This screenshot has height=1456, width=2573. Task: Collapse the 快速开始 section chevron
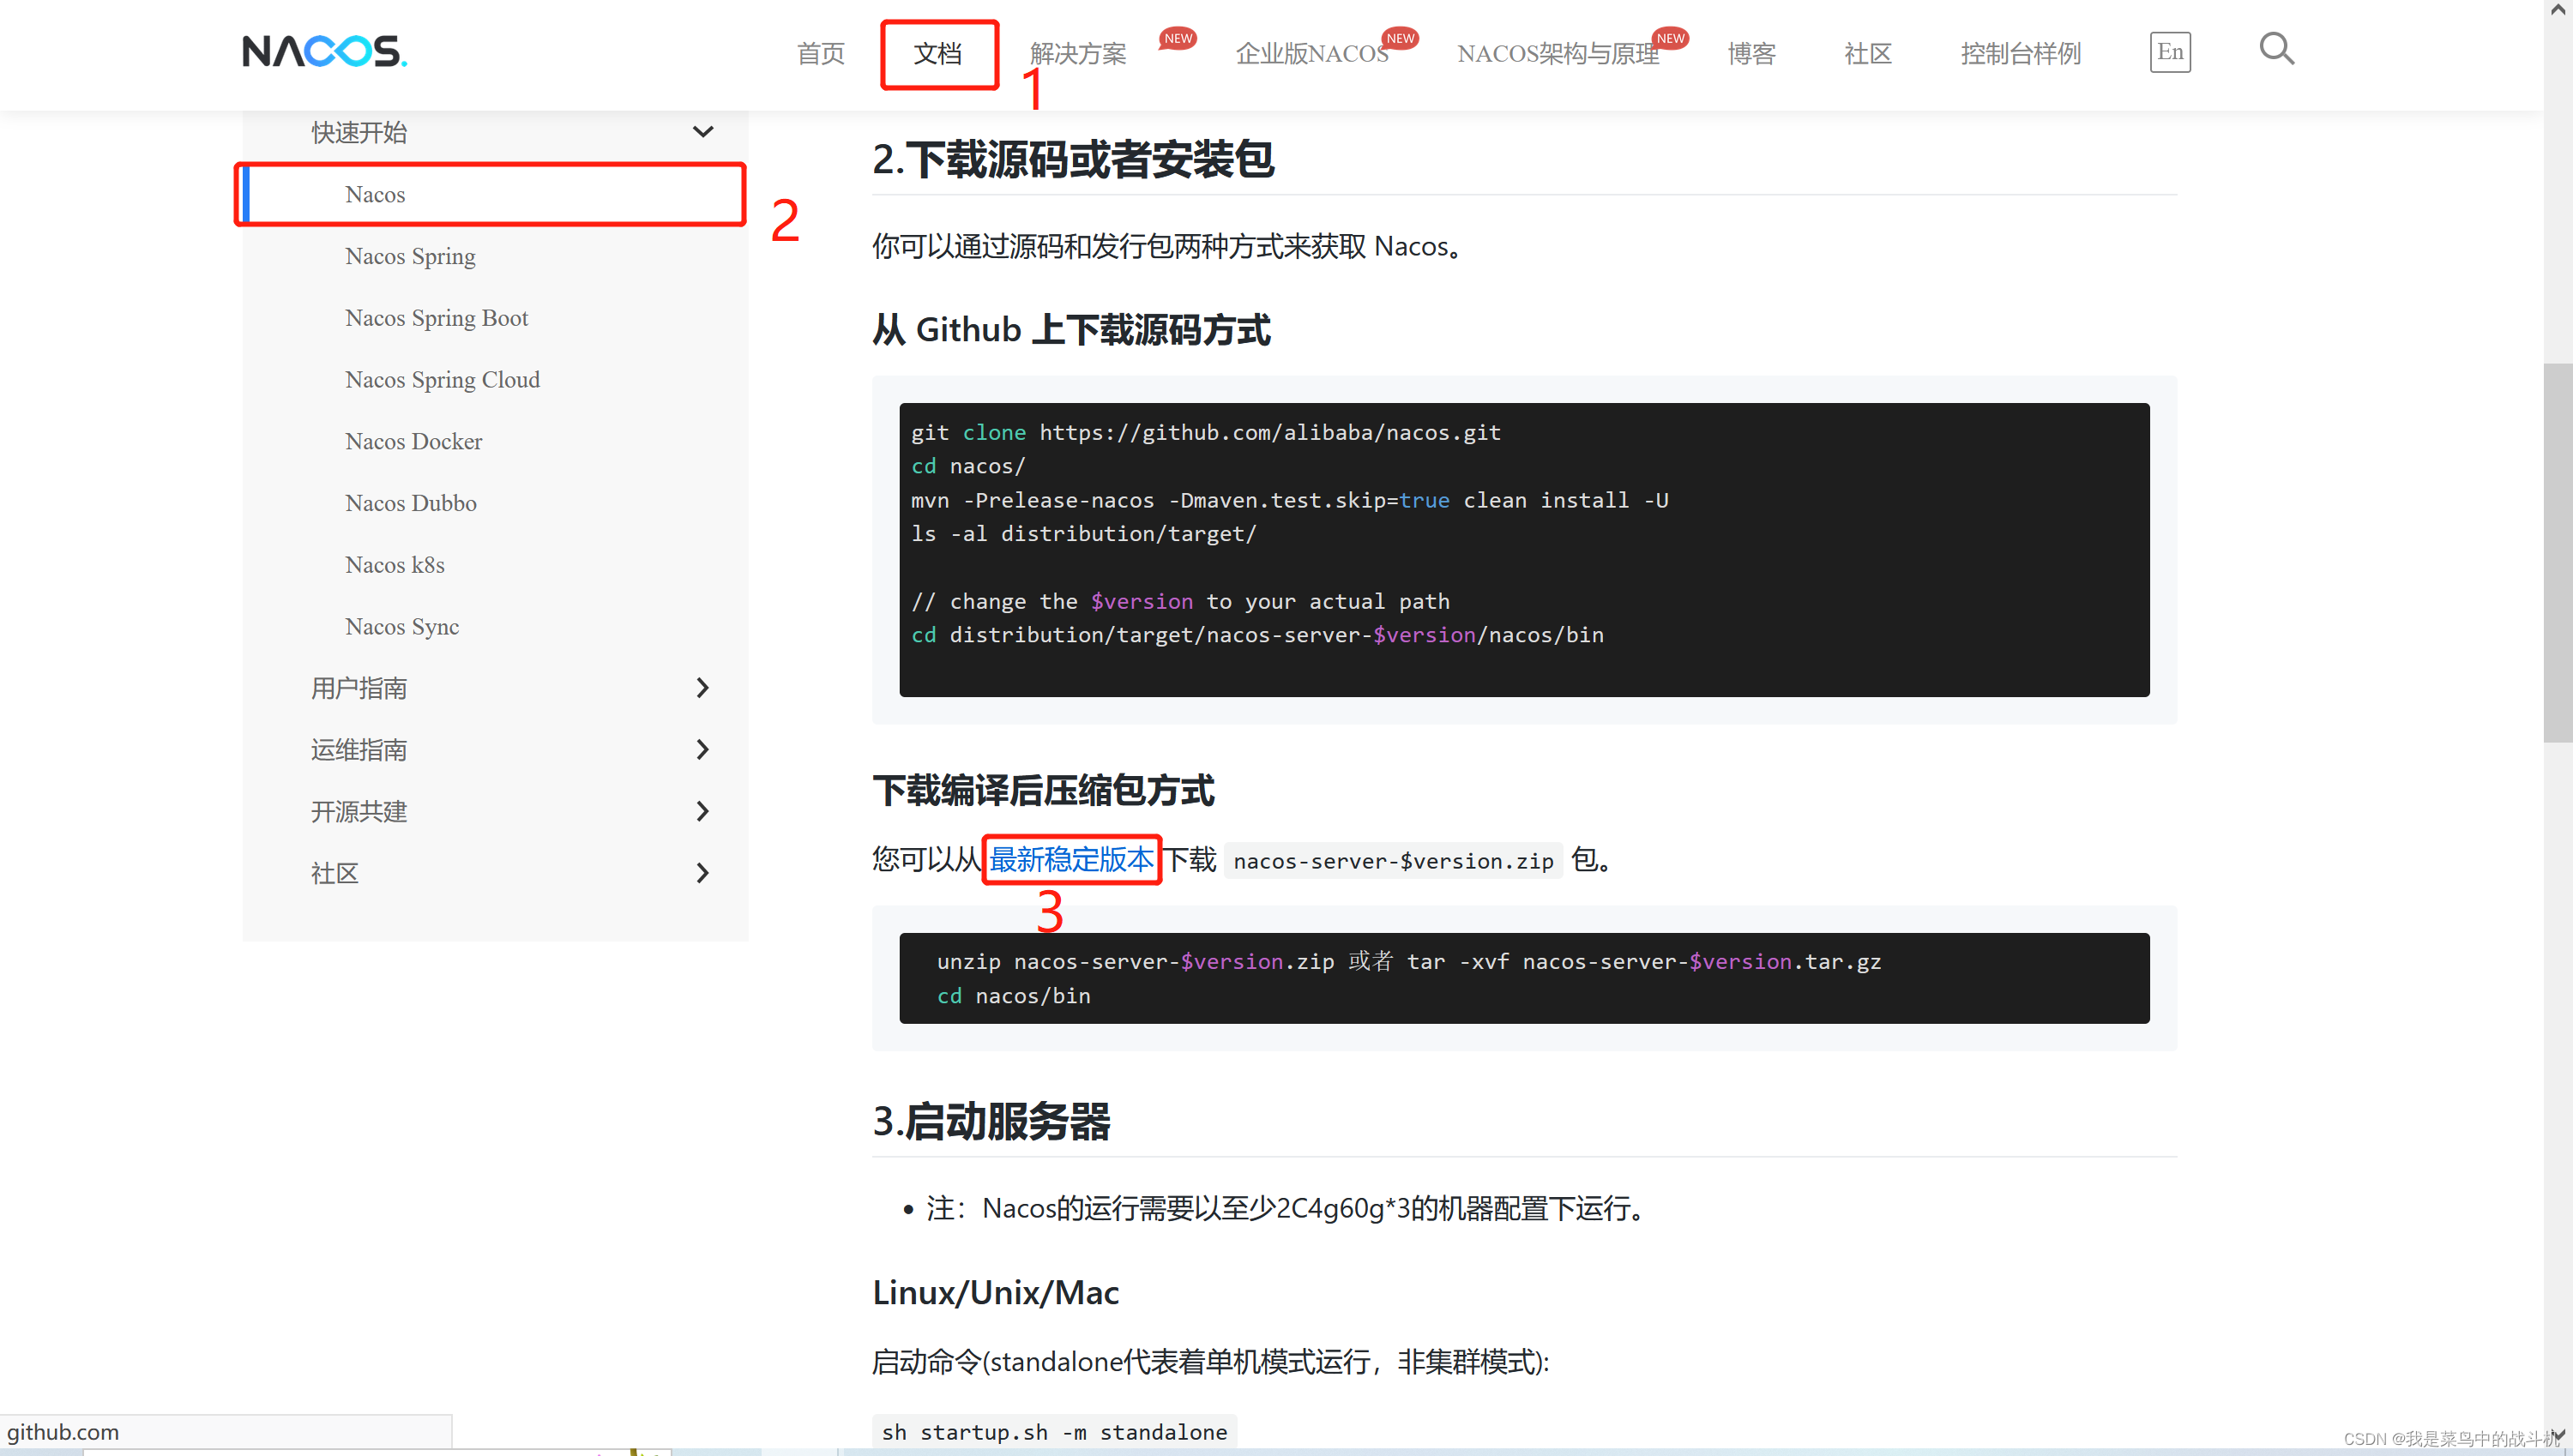pyautogui.click(x=703, y=132)
